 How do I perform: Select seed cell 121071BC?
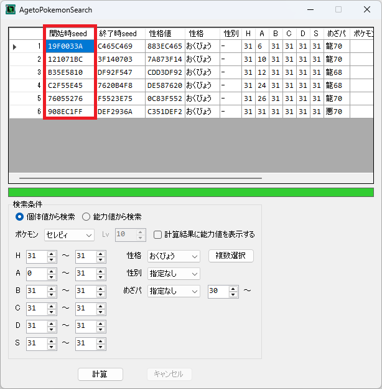point(70,59)
